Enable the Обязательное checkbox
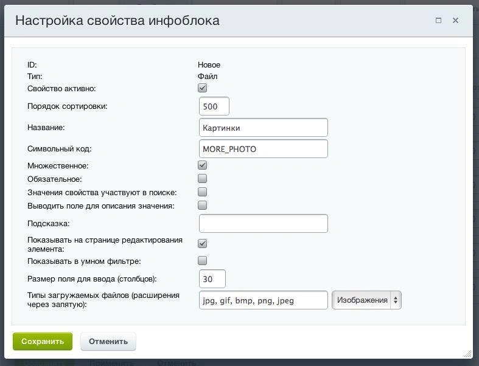This screenshot has height=366, width=479. tap(202, 179)
